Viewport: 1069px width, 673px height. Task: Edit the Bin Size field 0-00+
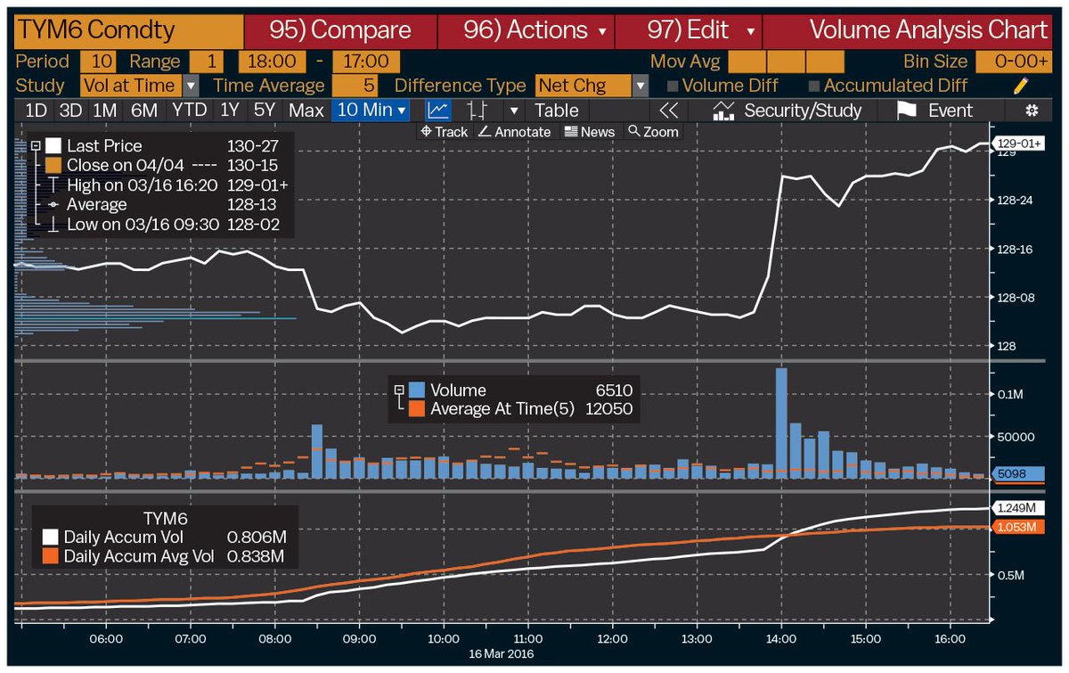tap(1014, 62)
